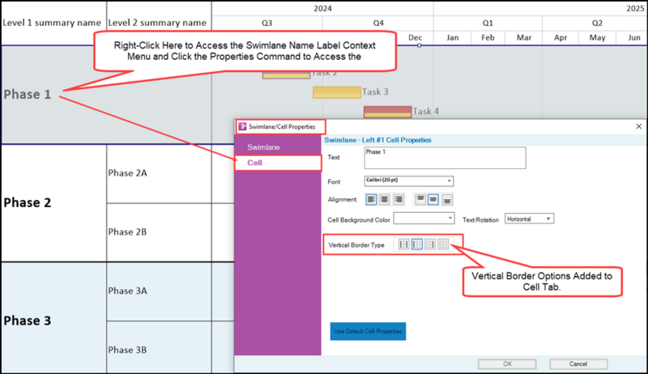This screenshot has width=648, height=374.
Task: Click the Q1 quarter header
Action: click(x=488, y=23)
